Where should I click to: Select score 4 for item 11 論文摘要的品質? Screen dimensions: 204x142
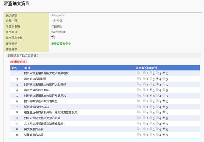pos(157,129)
